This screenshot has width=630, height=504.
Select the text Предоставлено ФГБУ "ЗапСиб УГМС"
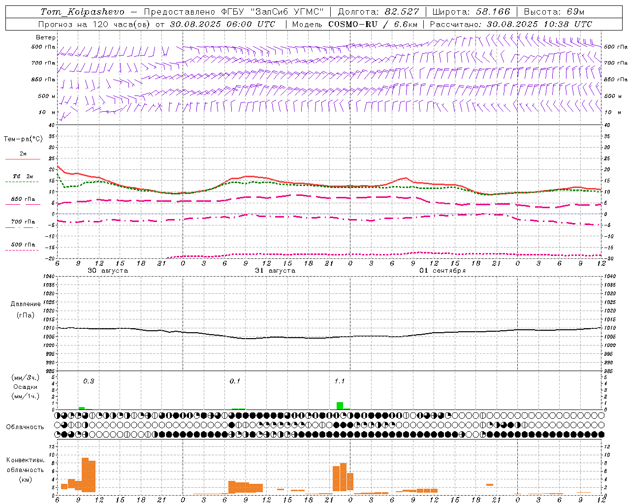coord(234,12)
